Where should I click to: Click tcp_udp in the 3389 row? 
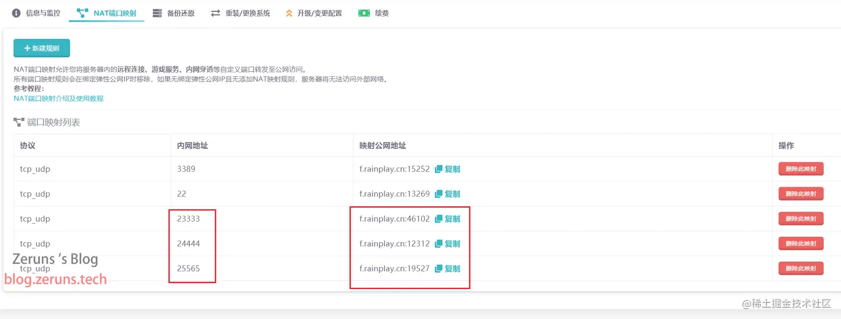(35, 169)
